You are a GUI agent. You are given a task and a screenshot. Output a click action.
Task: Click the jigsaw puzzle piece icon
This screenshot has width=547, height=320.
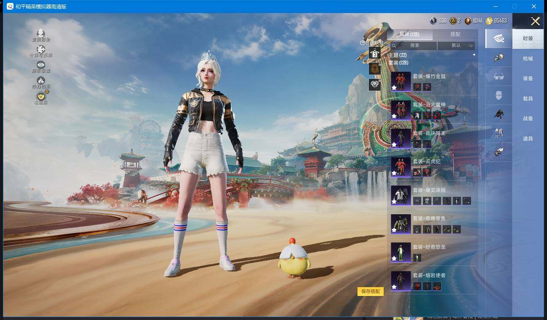coord(41,49)
